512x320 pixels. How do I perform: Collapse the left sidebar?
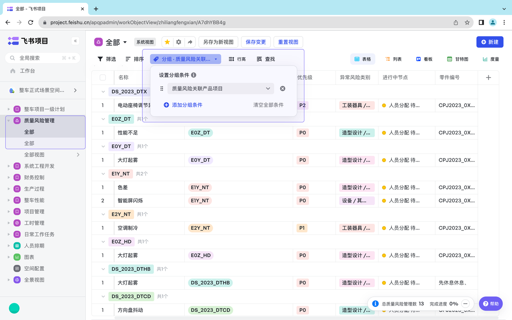[76, 41]
